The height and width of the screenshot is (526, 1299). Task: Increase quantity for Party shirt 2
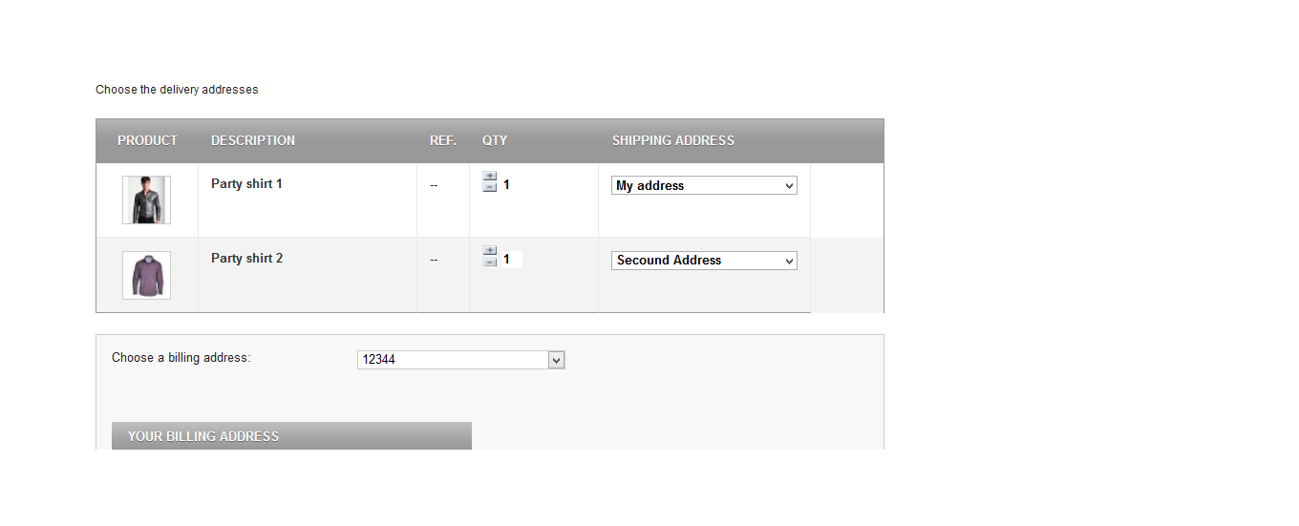click(x=490, y=250)
